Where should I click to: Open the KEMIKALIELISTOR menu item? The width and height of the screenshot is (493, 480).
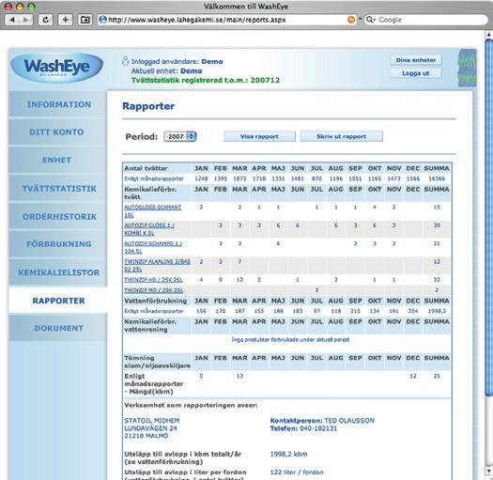pyautogui.click(x=59, y=272)
